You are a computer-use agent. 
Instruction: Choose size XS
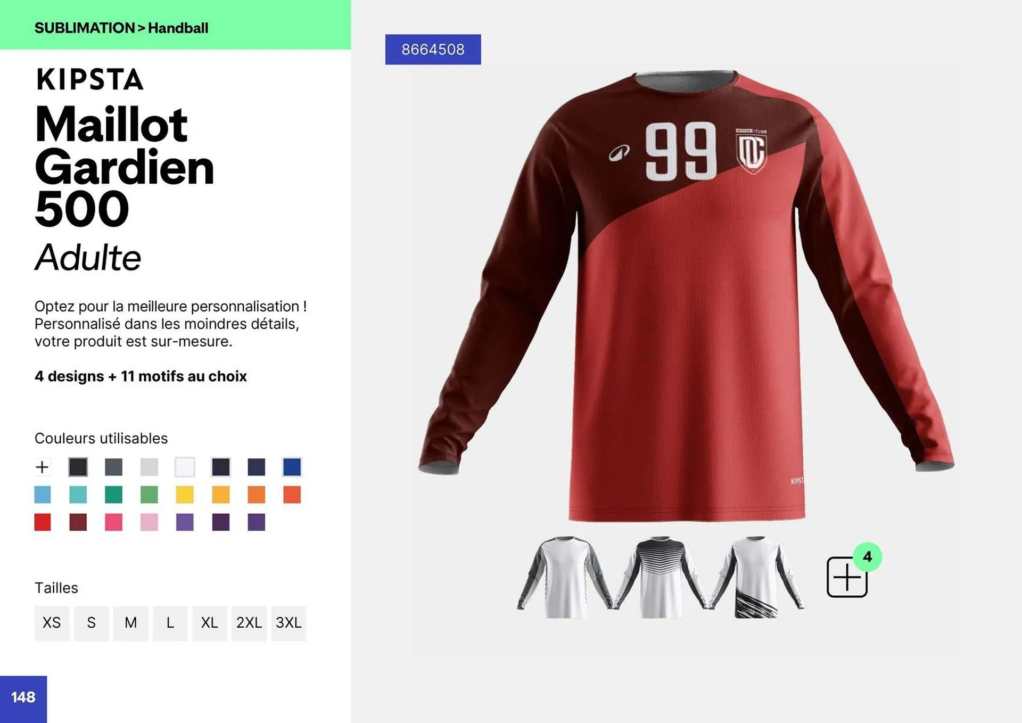point(52,623)
